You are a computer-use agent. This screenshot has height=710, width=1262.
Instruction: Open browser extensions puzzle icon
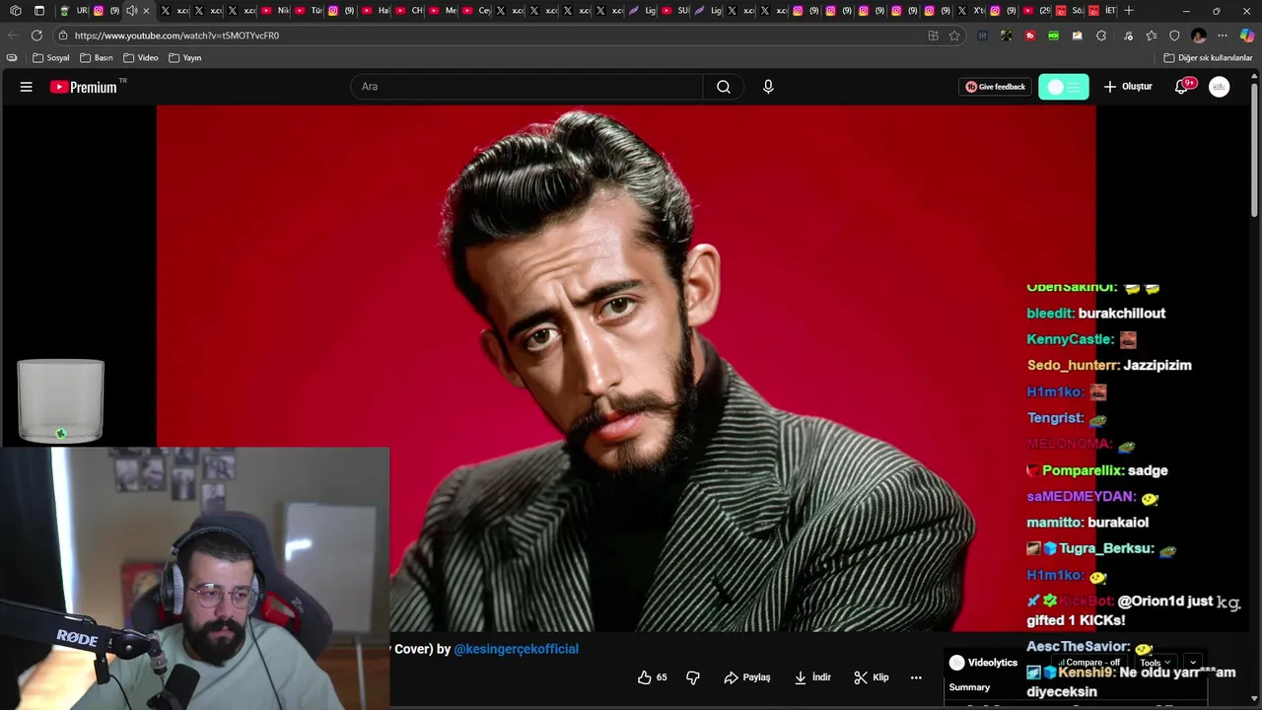[1101, 35]
